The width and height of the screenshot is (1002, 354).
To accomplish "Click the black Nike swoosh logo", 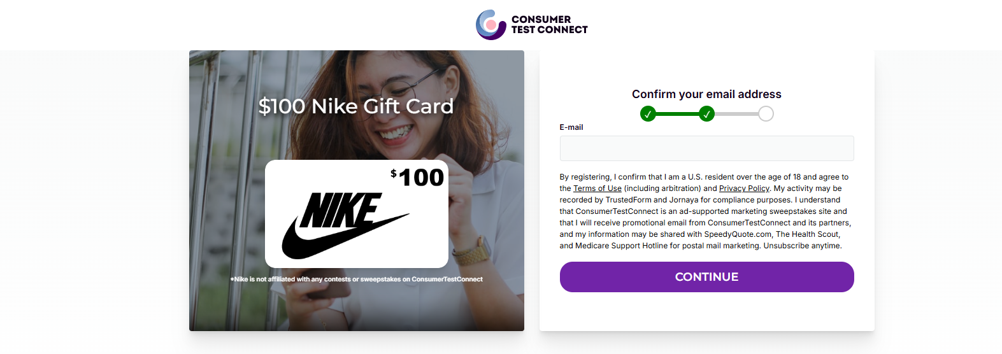I will [346, 226].
